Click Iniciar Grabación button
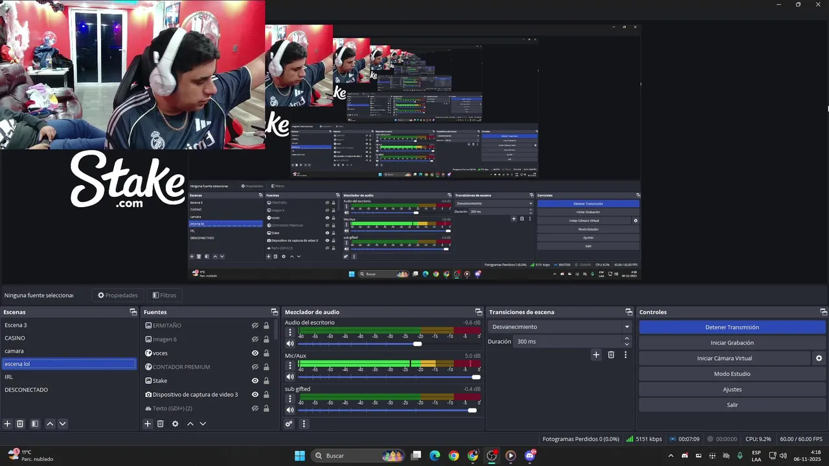The height and width of the screenshot is (466, 829). (732, 343)
